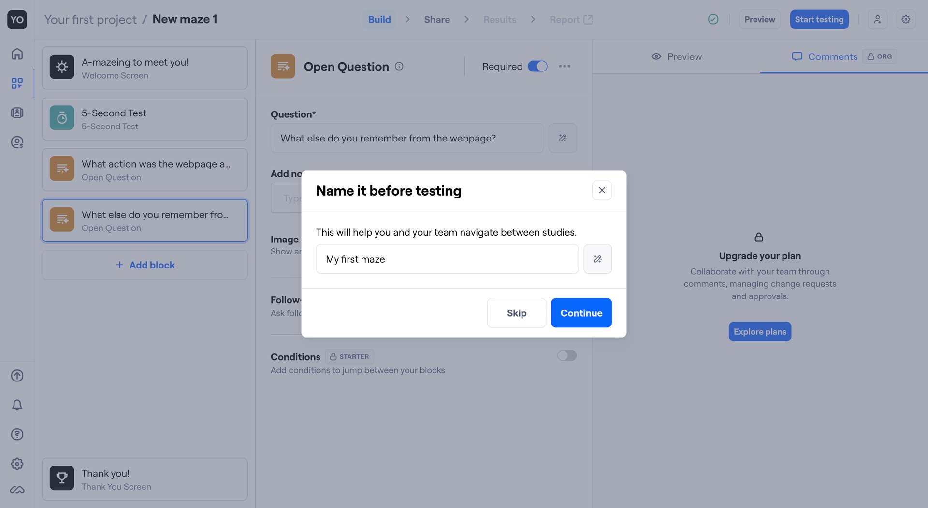Switch to the Share step
This screenshot has height=508, width=928.
click(436, 19)
